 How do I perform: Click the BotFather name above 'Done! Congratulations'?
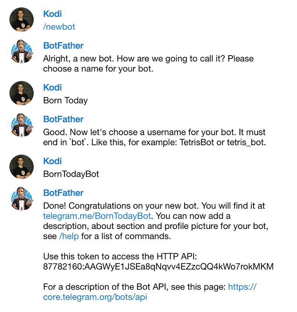63,193
